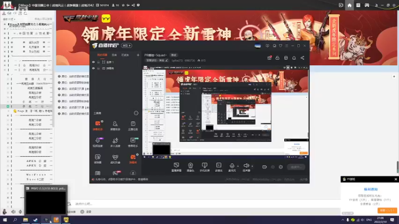The height and width of the screenshot is (224, 399).
Task: Open the 多人连麦 tool icon
Action: point(115,142)
